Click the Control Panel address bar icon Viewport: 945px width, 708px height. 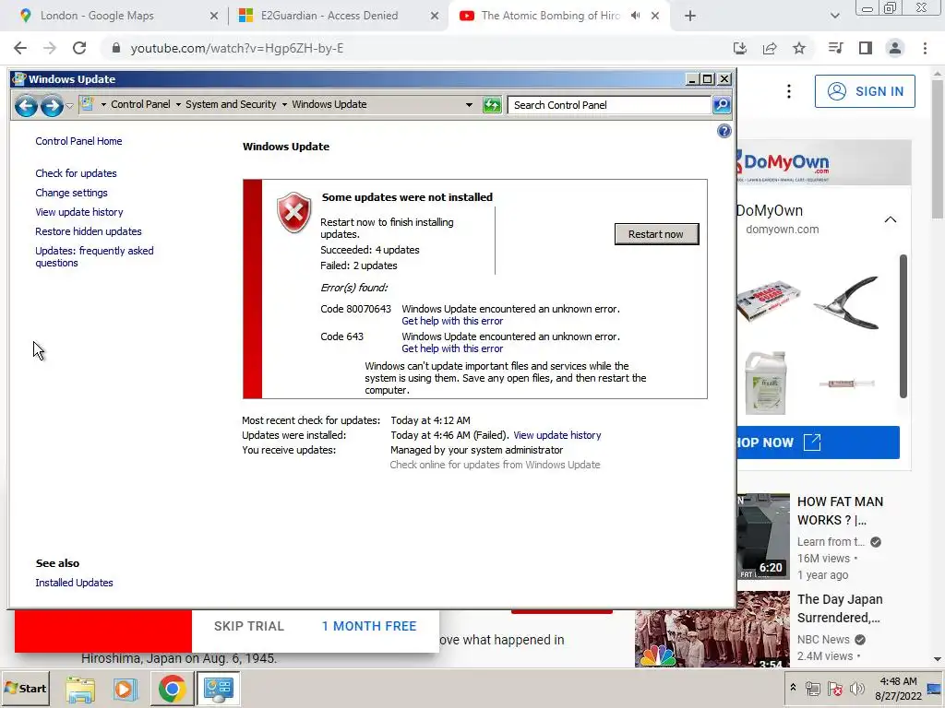pos(88,104)
